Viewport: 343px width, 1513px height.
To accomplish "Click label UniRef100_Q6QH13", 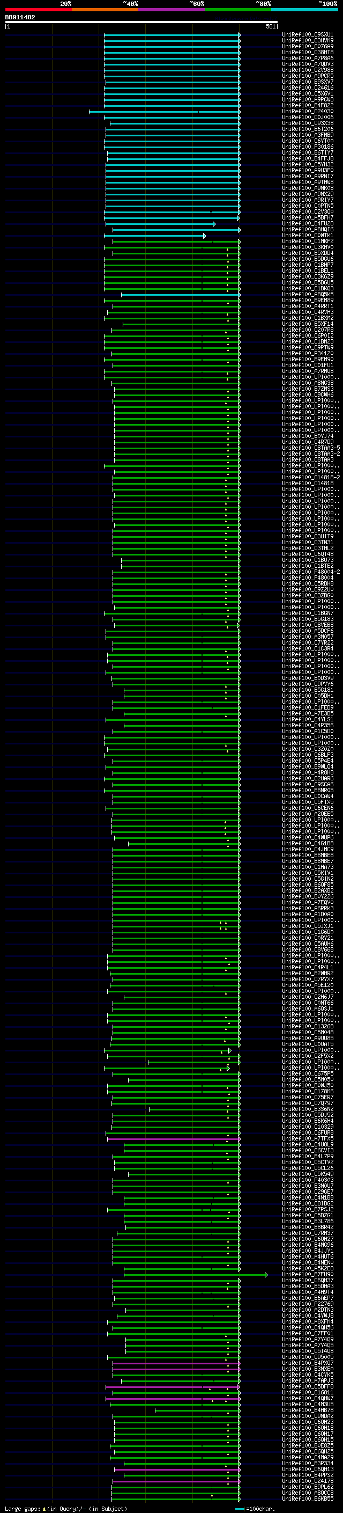I will pos(308,1470).
